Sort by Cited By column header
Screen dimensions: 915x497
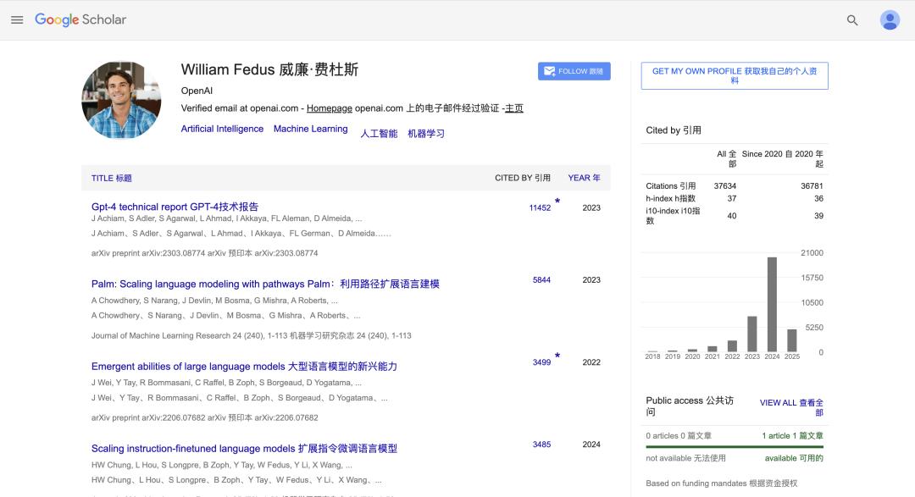click(x=522, y=178)
